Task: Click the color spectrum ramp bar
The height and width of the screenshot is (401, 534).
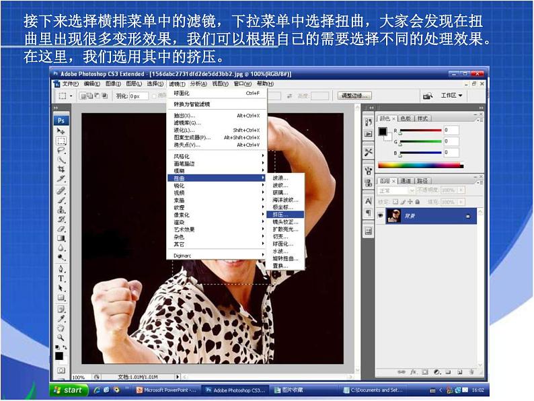Action: [x=420, y=165]
